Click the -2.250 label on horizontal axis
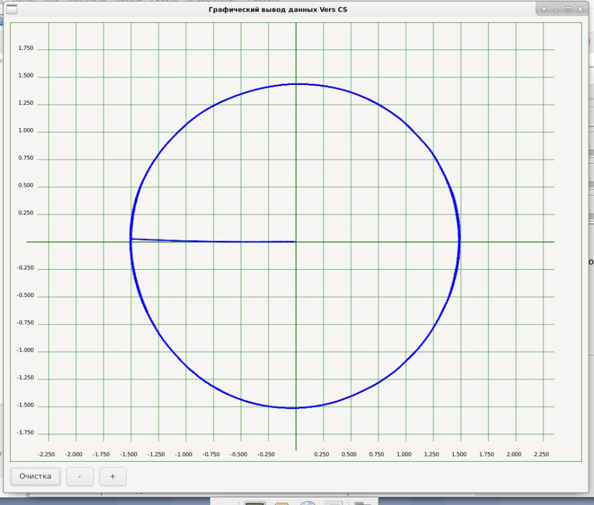Viewport: 594px width, 505px height. [46, 454]
